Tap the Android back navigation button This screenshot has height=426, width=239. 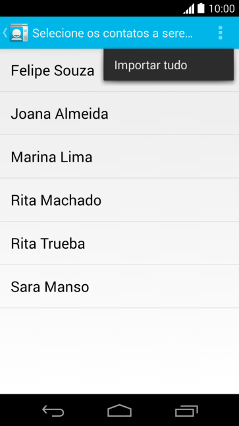[x=53, y=411]
